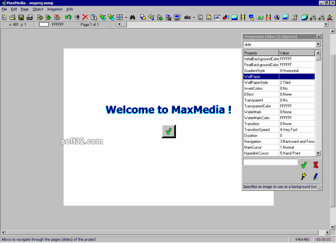The height and width of the screenshot is (243, 336).
Task: Click the magic wand icon in Properties Editor
Action: [x=304, y=176]
